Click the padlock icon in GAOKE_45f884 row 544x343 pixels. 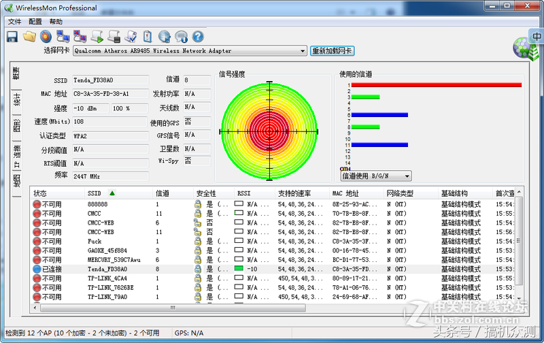pyautogui.click(x=198, y=250)
